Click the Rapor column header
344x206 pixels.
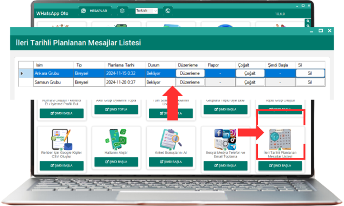point(220,65)
